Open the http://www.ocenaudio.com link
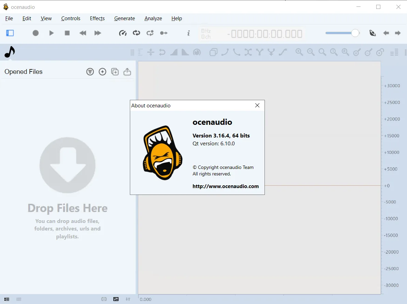 point(226,186)
